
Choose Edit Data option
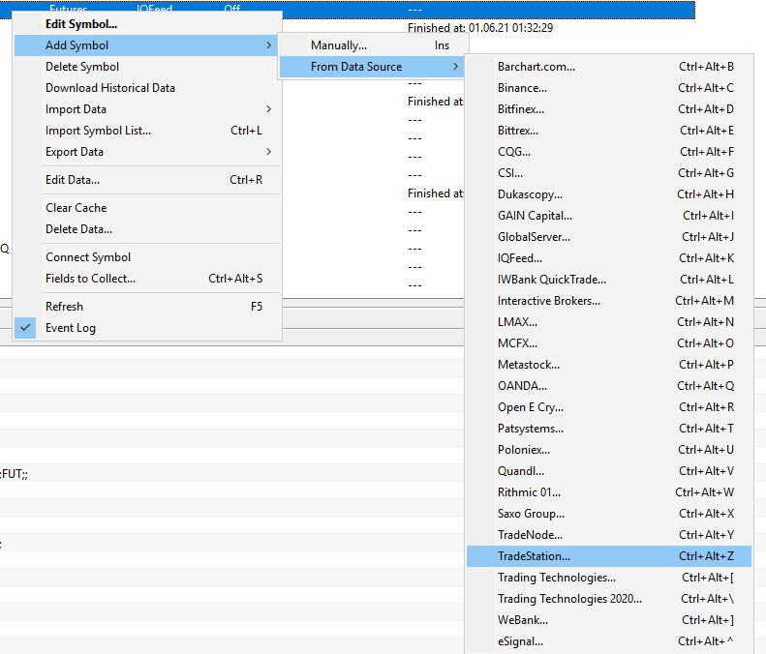146,180
